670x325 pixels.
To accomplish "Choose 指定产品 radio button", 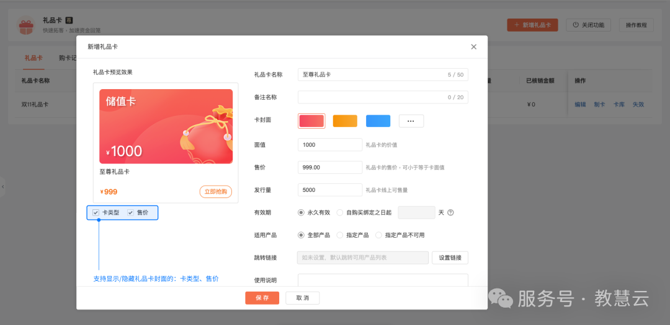I will (340, 235).
